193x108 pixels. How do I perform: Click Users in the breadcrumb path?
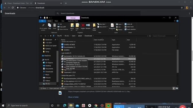click(74, 36)
